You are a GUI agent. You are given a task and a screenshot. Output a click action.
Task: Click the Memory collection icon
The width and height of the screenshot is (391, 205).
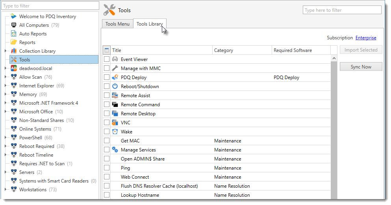click(x=14, y=94)
